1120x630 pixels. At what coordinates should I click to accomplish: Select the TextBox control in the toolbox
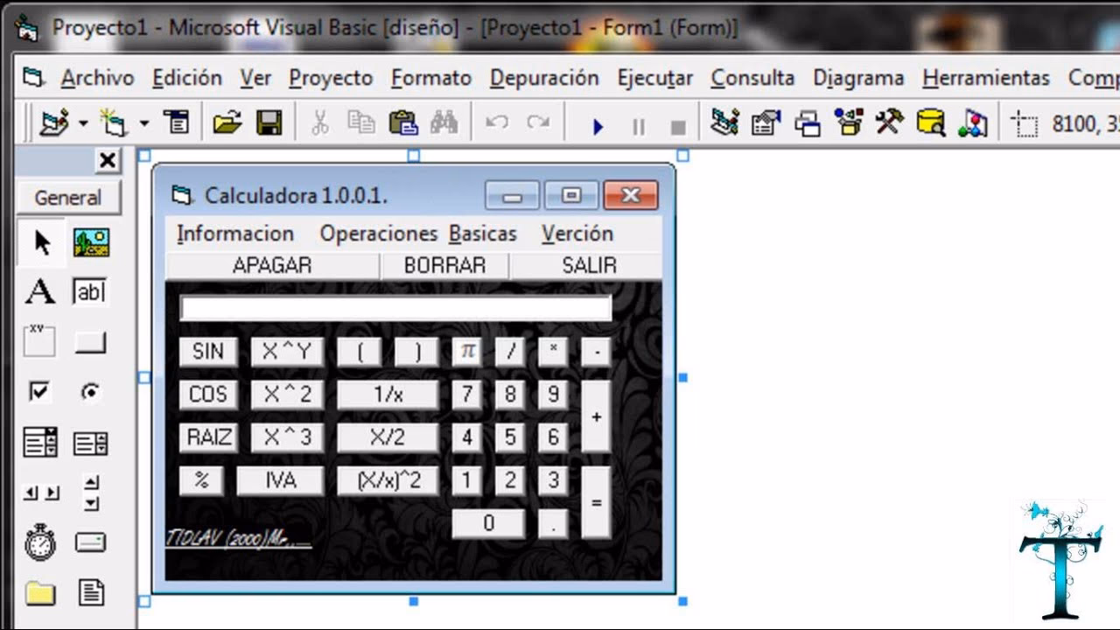tap(92, 291)
